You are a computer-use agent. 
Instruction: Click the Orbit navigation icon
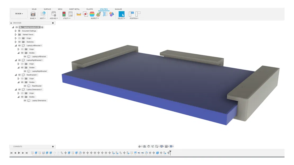coord(139,147)
